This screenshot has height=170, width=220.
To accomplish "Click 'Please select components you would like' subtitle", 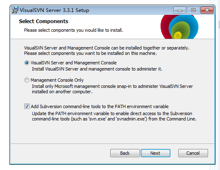I will tap(73, 30).
